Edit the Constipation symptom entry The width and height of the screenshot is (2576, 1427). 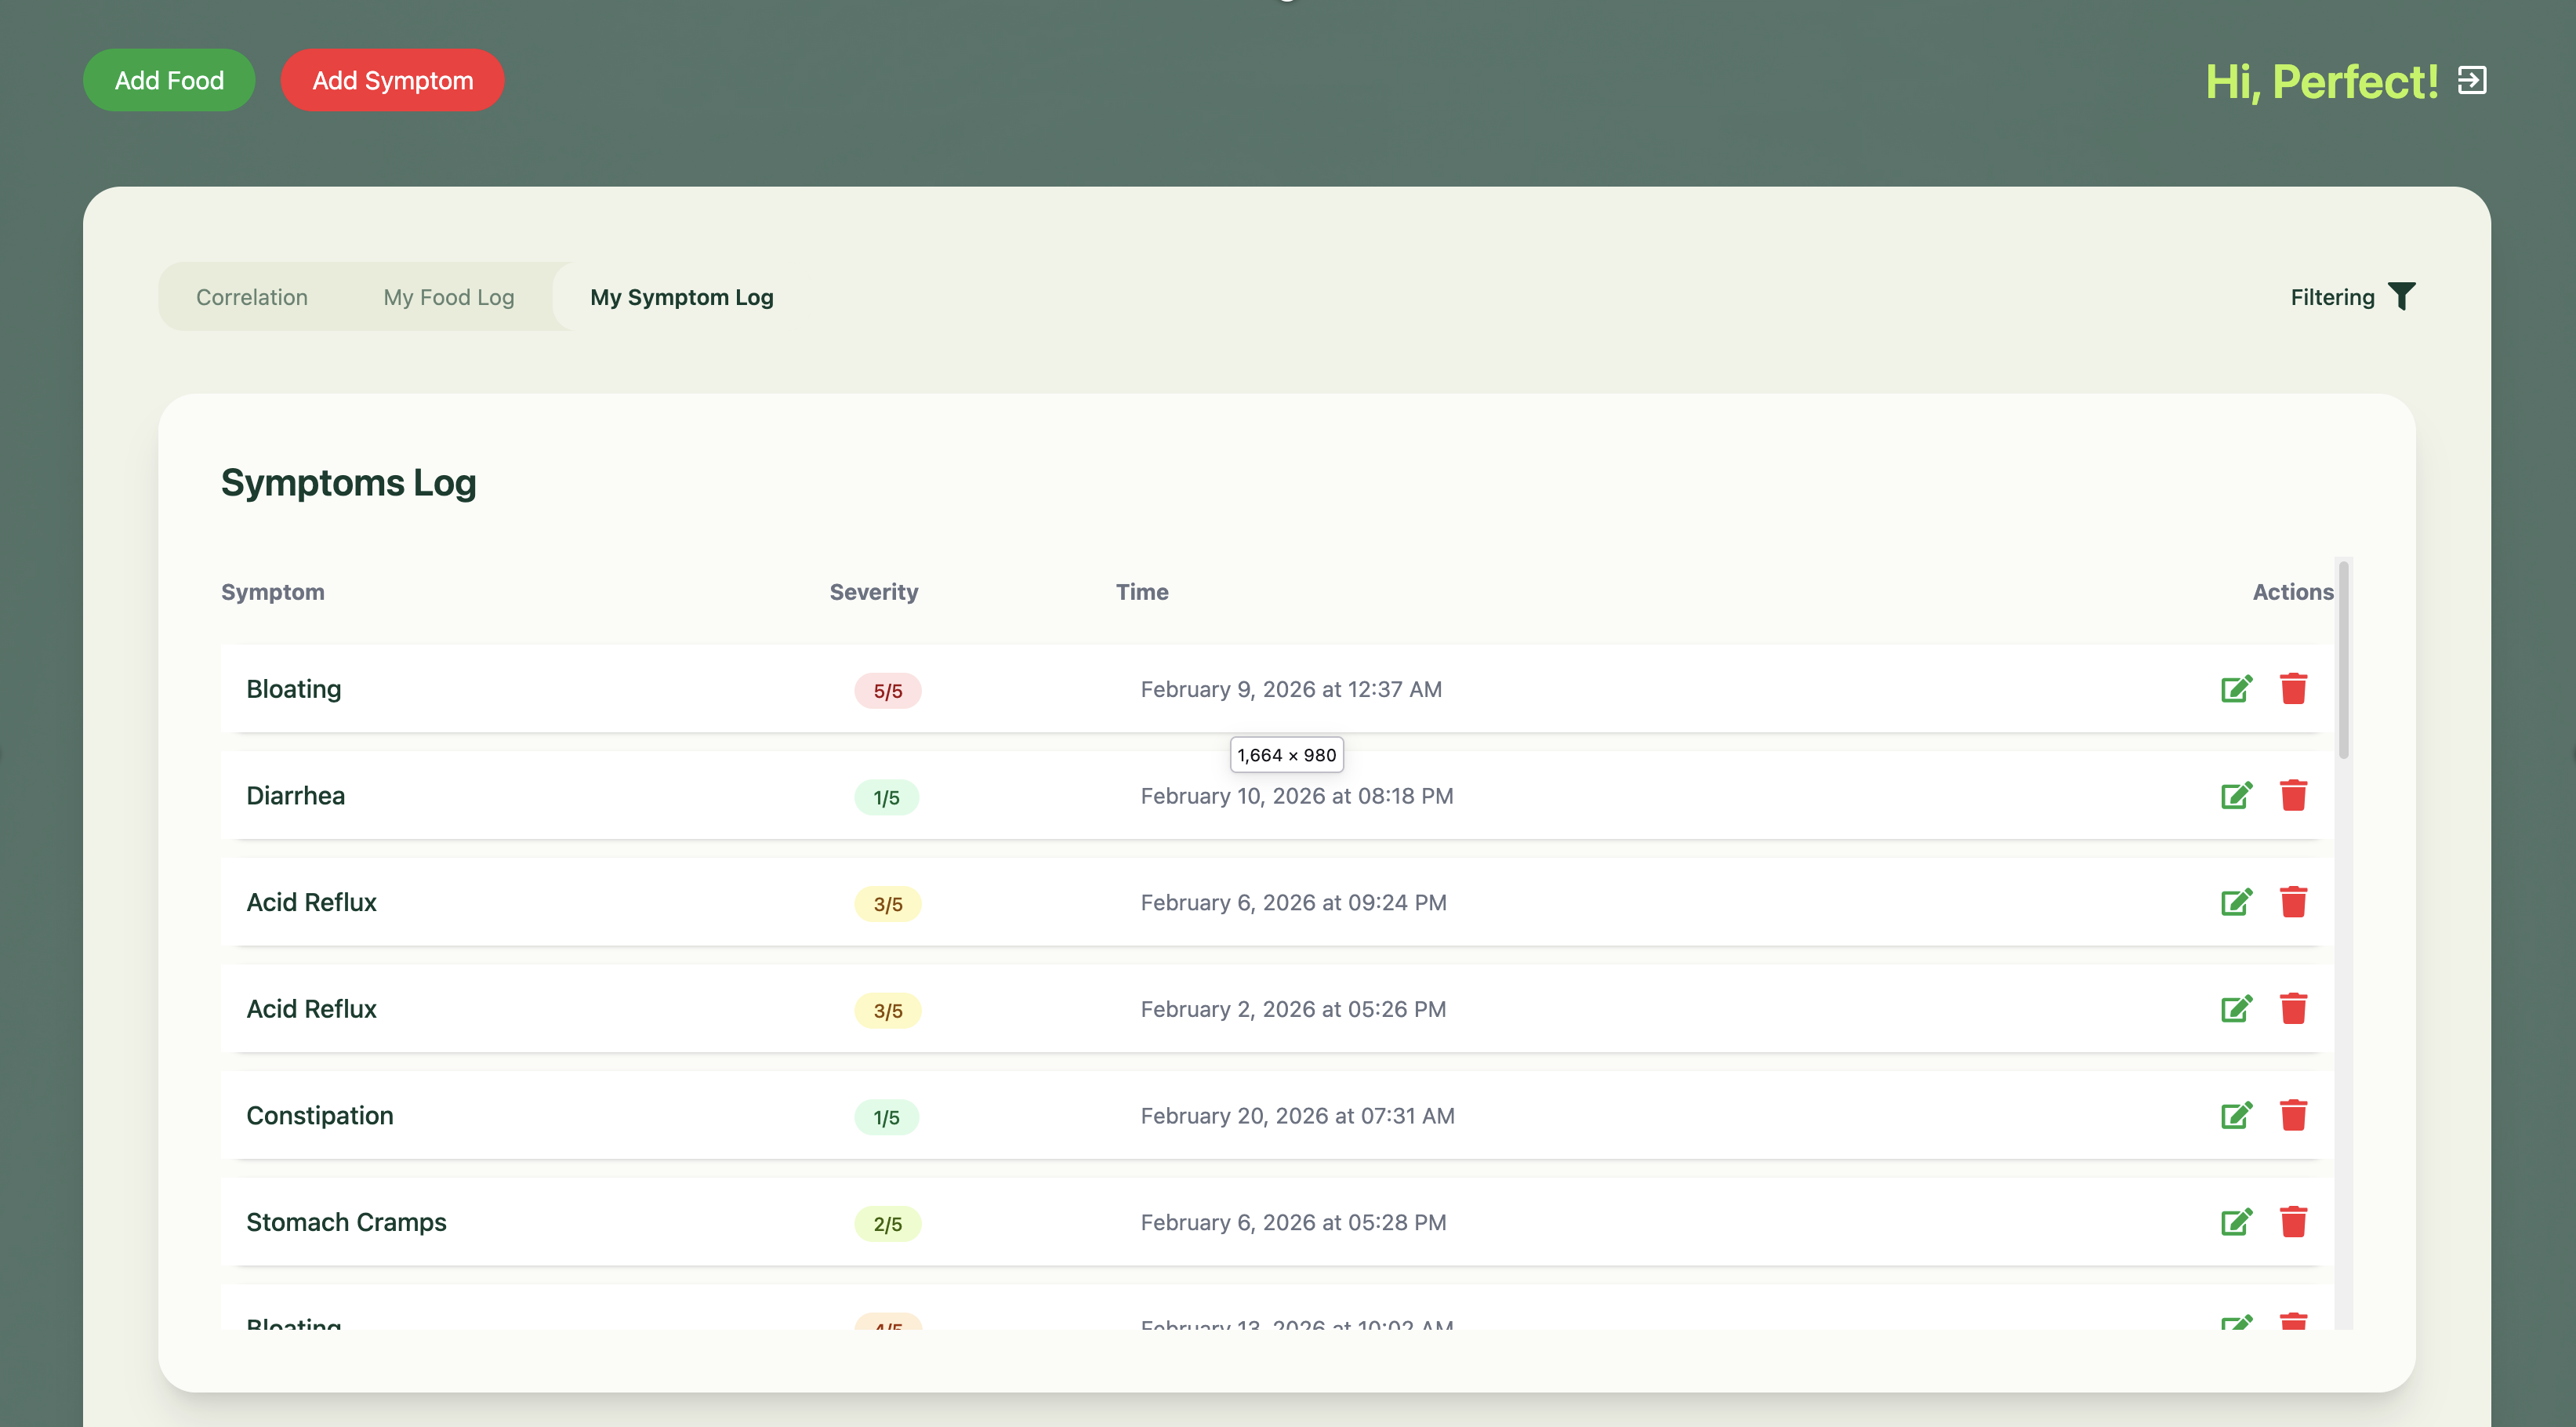(2236, 1115)
